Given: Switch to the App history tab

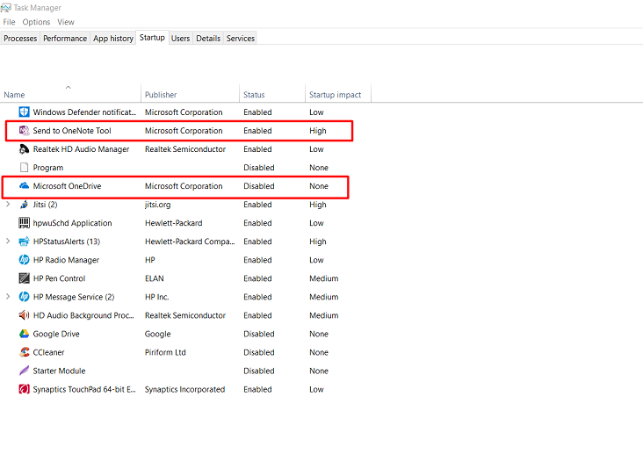Looking at the screenshot, I should click(113, 38).
